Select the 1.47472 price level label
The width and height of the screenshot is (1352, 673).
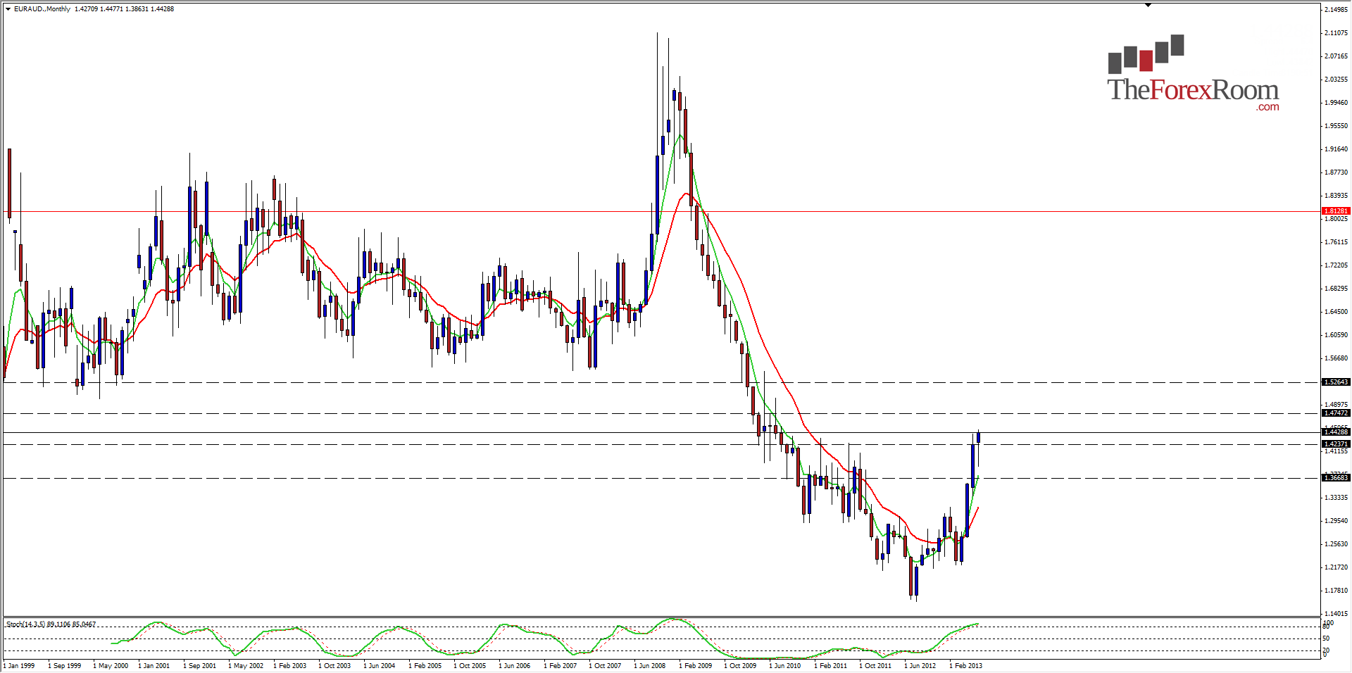(x=1336, y=413)
